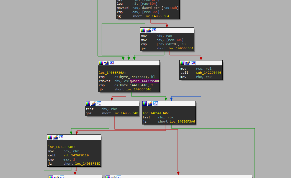
Task: Click group icon on the loc_14056F346 node header
Action: 156,103
